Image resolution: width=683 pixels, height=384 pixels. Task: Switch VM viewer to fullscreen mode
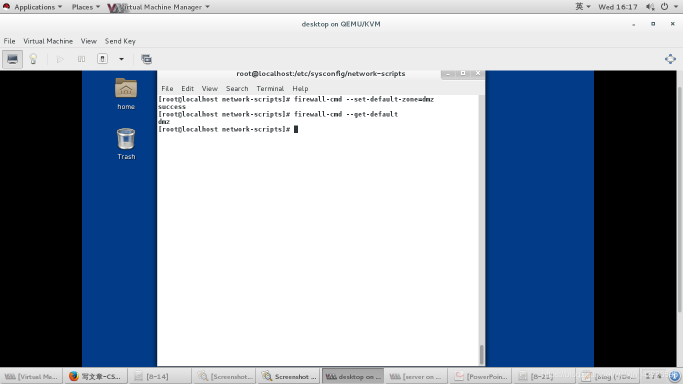(x=670, y=59)
